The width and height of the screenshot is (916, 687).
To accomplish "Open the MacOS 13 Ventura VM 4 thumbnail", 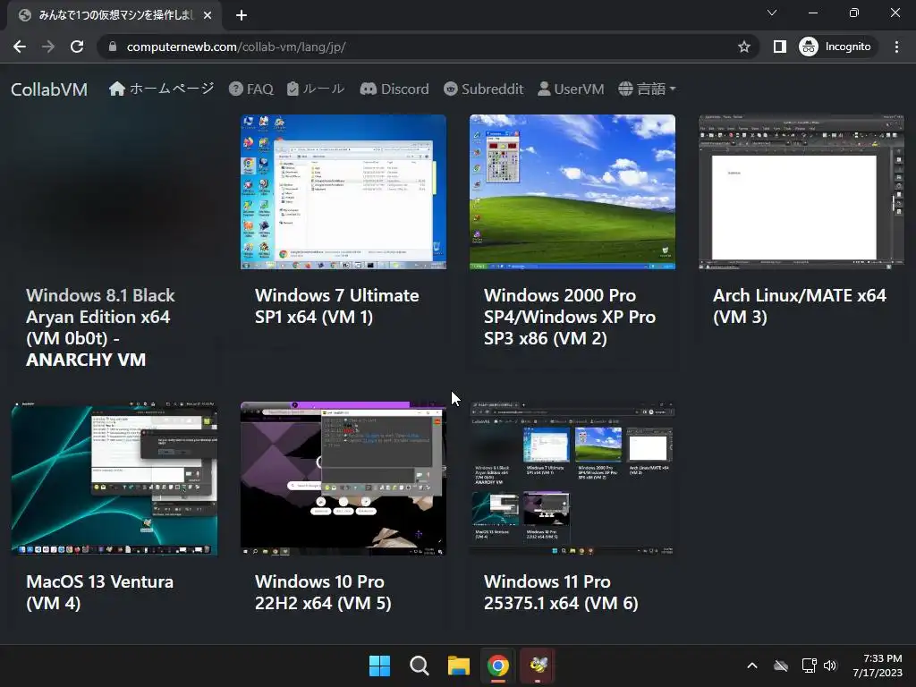I will click(x=114, y=479).
